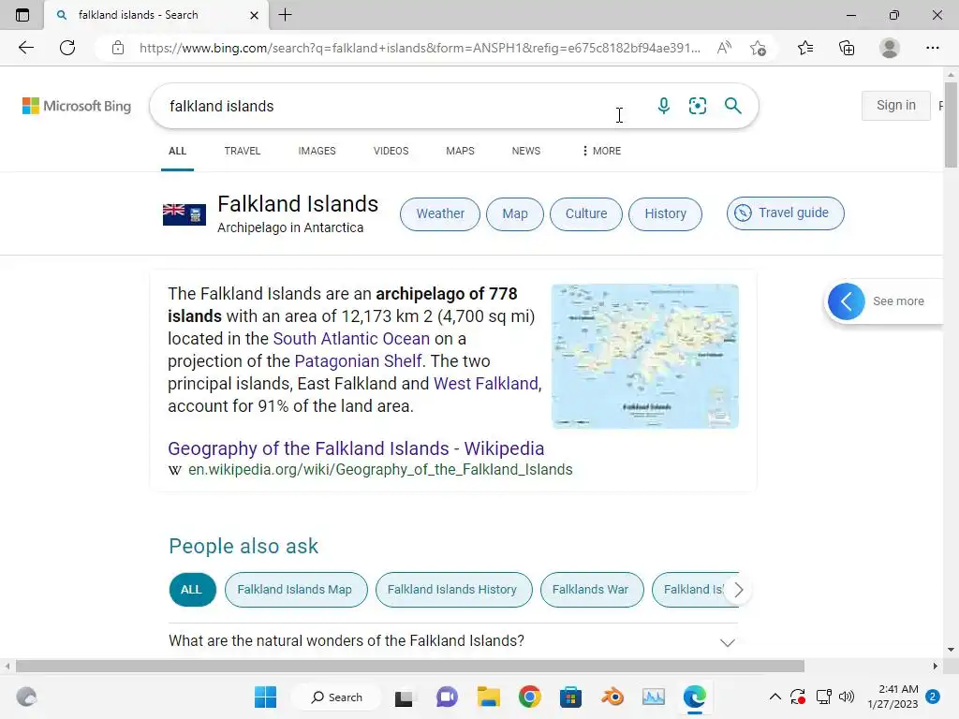Open Geography of the Falkland Islands Wikipedia
The image size is (959, 719).
[x=356, y=448]
